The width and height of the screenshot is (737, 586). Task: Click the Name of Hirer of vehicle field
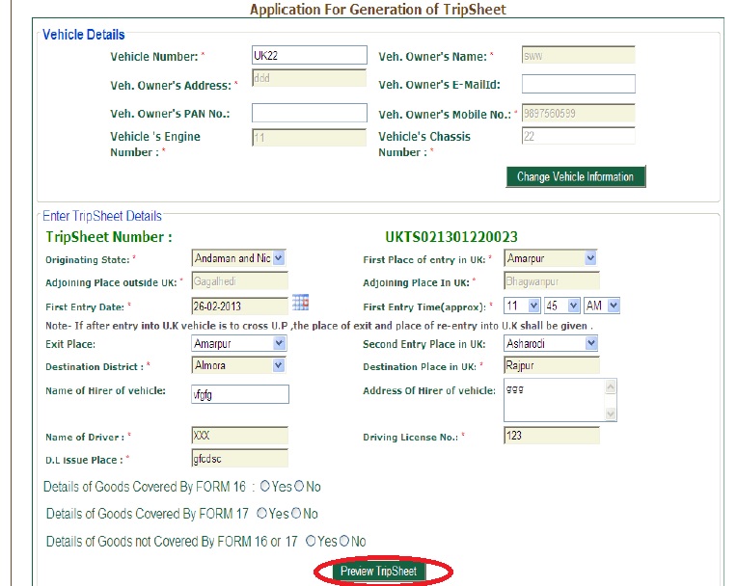point(240,393)
